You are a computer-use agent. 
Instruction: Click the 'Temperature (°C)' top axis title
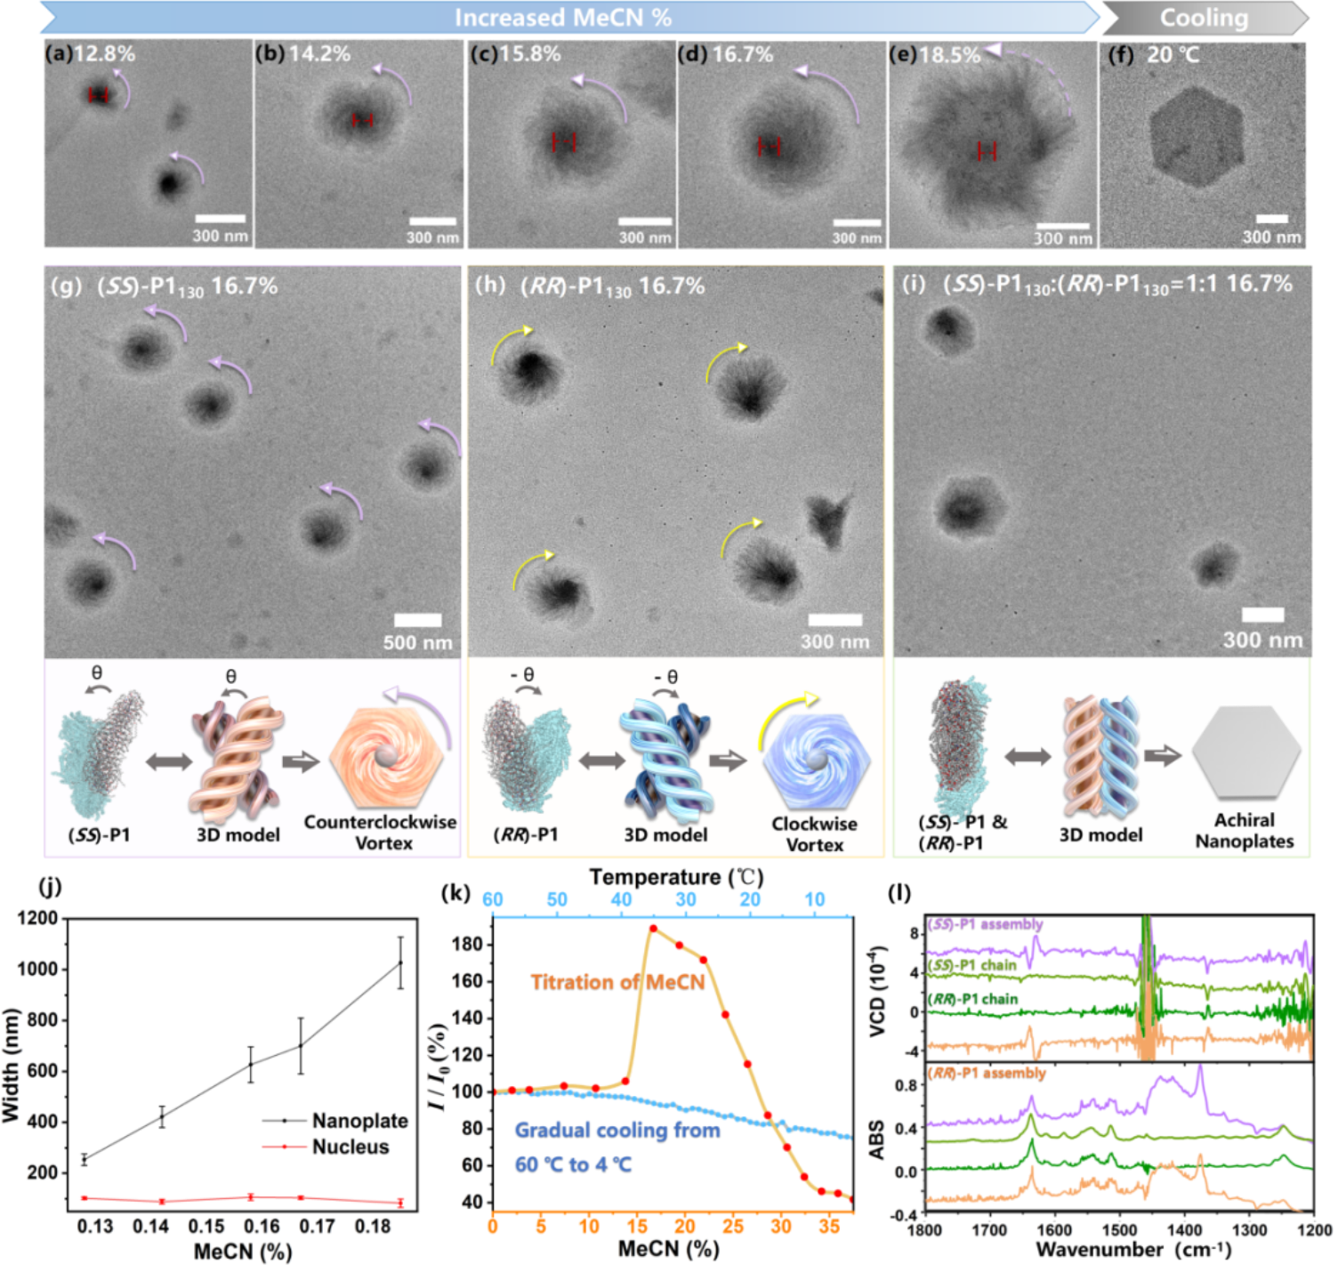676,878
